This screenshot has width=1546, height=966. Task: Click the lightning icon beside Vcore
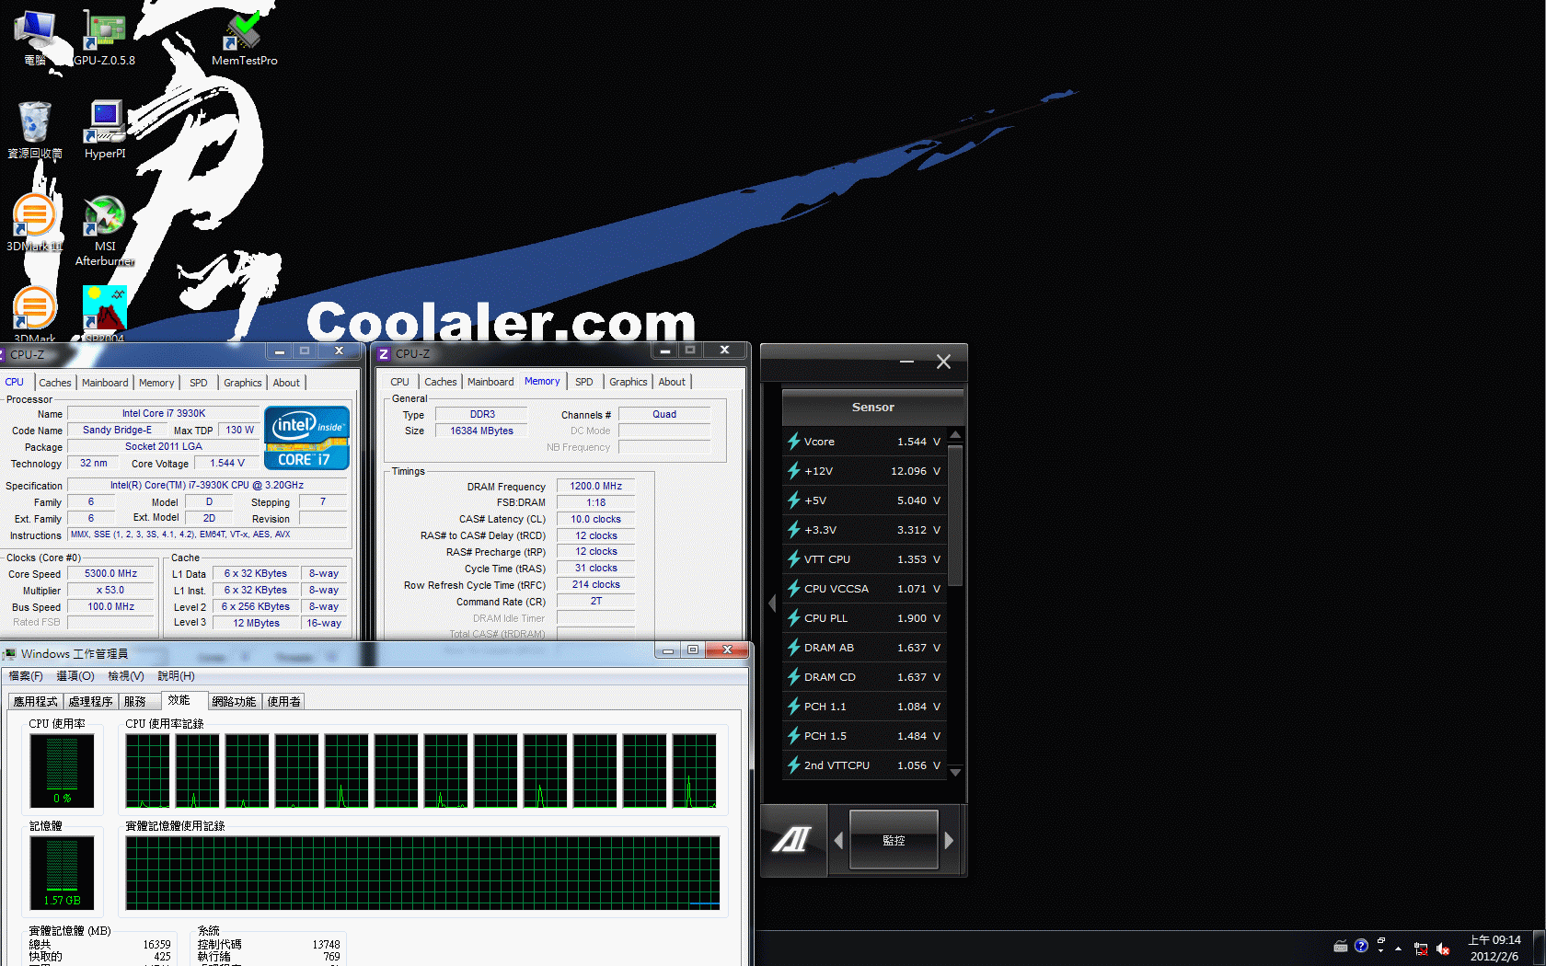(x=794, y=442)
